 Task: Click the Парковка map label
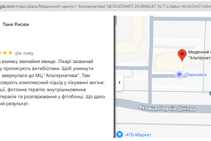(x=196, y=75)
